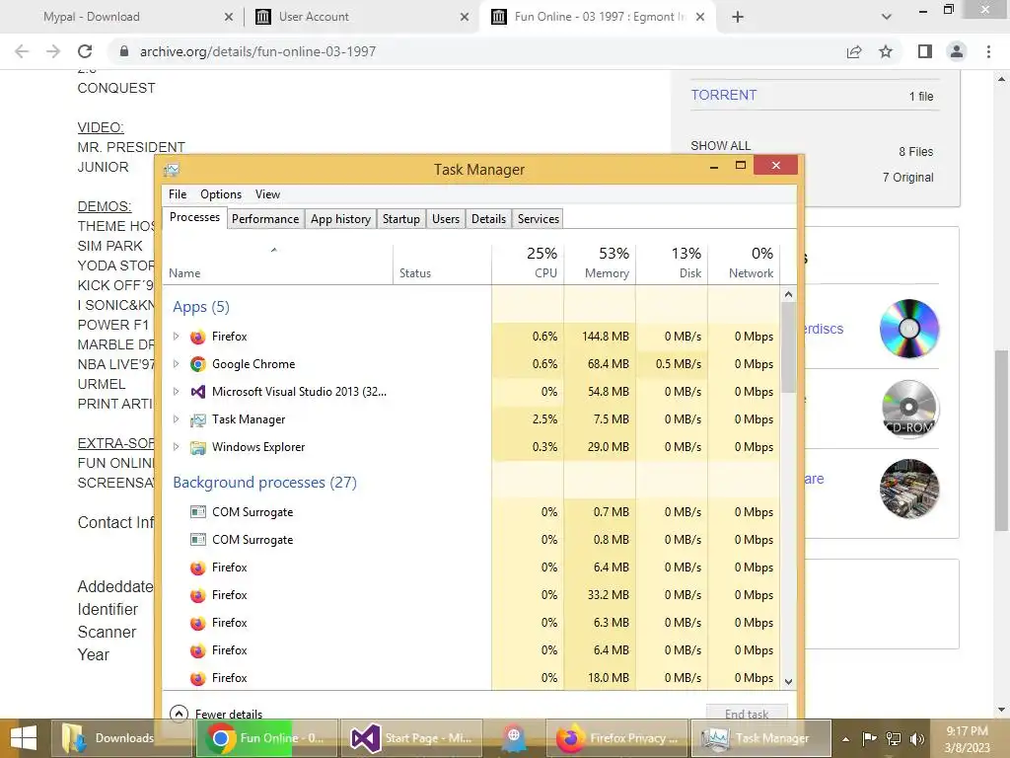Switch to the Users tab
1010x758 pixels.
pyautogui.click(x=446, y=219)
